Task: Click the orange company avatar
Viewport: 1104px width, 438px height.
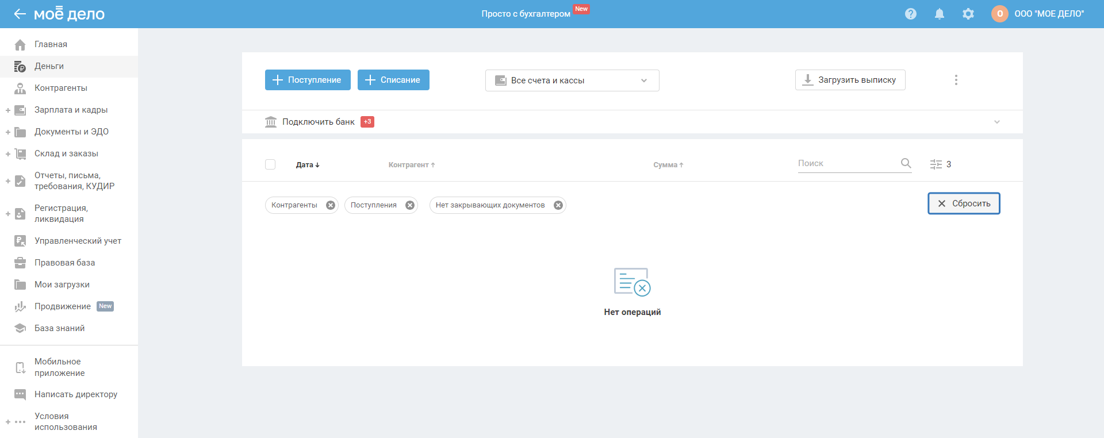Action: click(x=1000, y=14)
